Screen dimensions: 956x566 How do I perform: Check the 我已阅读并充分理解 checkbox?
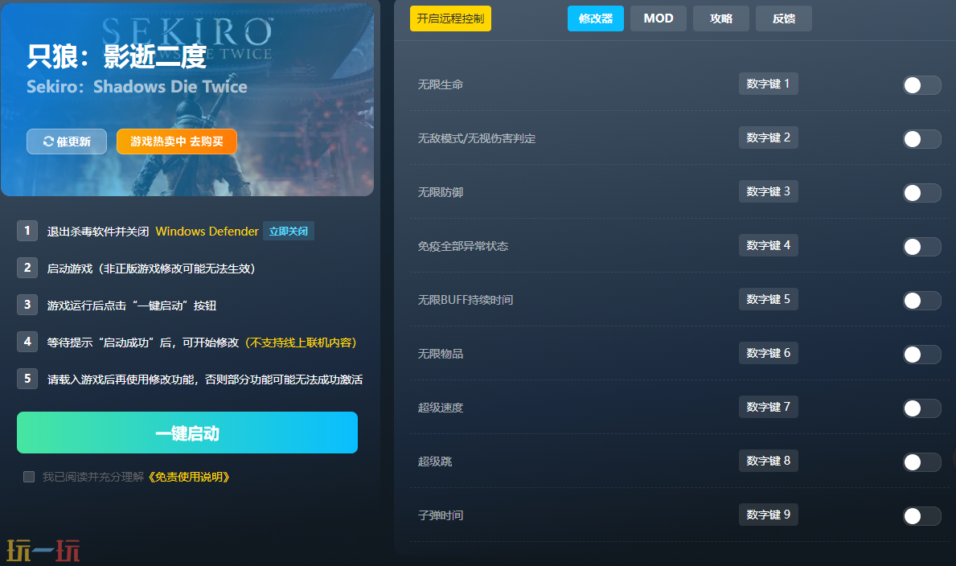[29, 477]
